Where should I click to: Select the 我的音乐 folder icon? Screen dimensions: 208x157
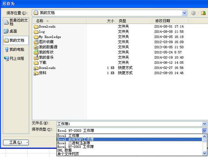pos(36,58)
